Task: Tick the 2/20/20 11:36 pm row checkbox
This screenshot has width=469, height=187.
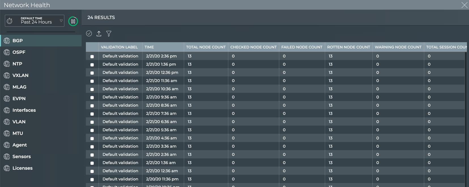Action: pyautogui.click(x=92, y=180)
